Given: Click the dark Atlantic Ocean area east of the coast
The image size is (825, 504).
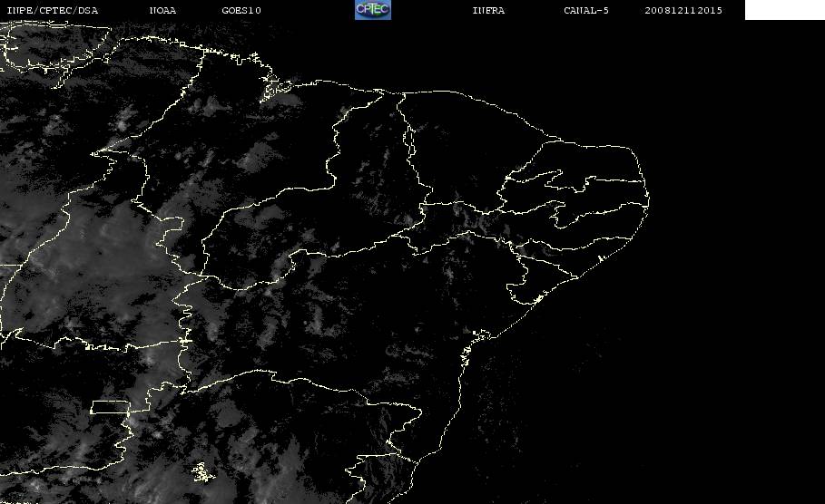Looking at the screenshot, I should pos(711,315).
